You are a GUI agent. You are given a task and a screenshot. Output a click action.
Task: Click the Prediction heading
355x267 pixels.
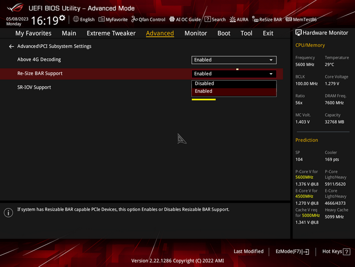[307, 140]
